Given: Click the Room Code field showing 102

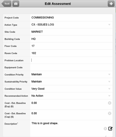Looking at the screenshot, I should [71, 53].
